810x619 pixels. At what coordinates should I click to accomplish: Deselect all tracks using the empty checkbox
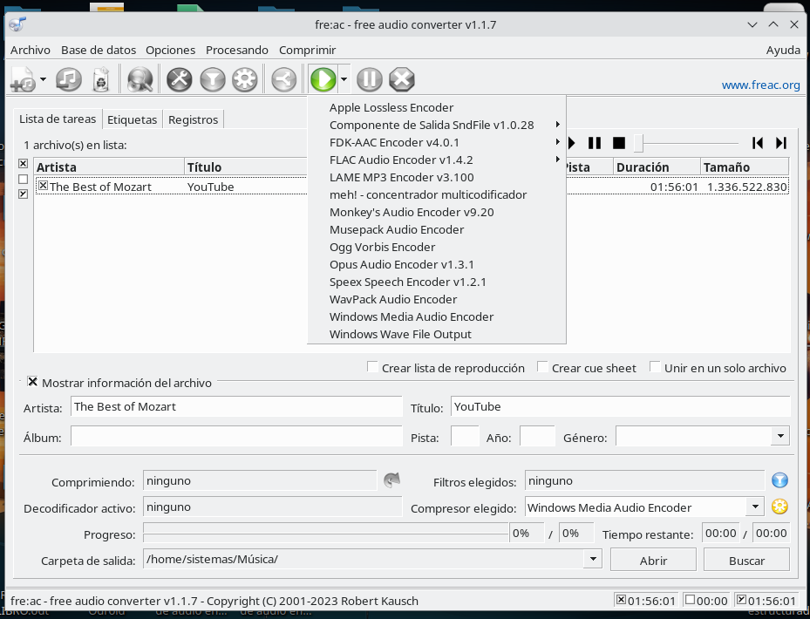point(23,180)
